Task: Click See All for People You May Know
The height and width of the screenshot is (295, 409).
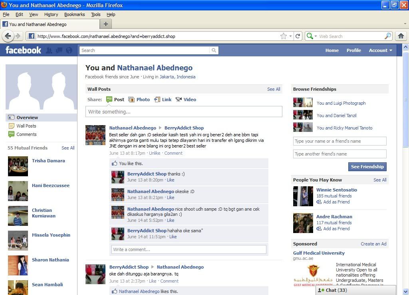Action: coord(380,180)
